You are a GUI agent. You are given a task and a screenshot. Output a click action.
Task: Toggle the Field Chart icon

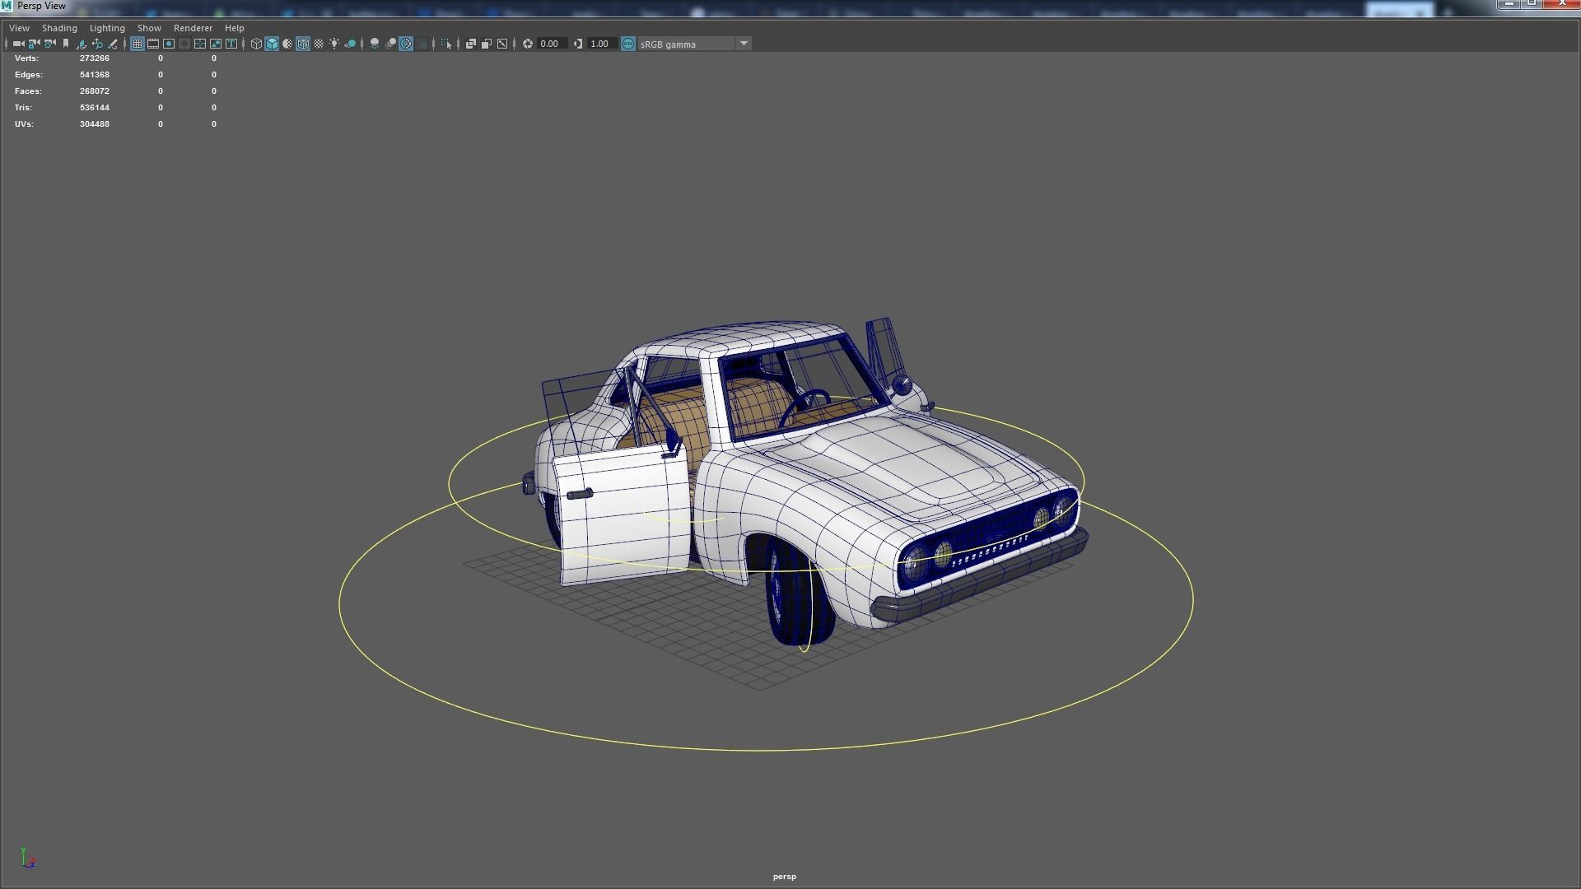200,44
